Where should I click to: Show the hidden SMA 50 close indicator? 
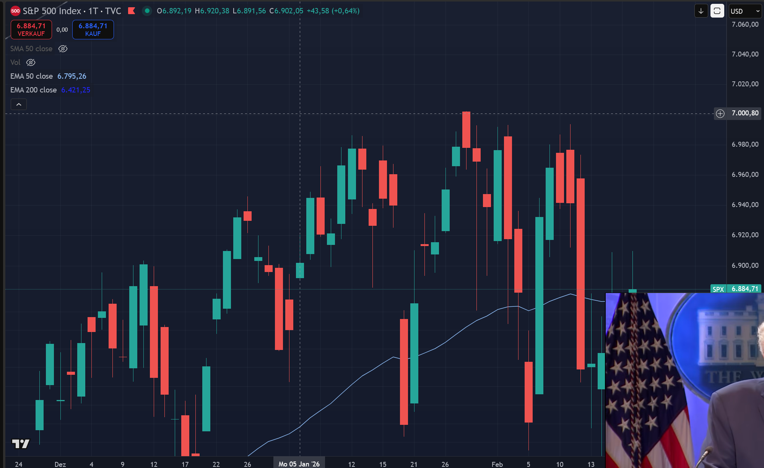click(63, 49)
